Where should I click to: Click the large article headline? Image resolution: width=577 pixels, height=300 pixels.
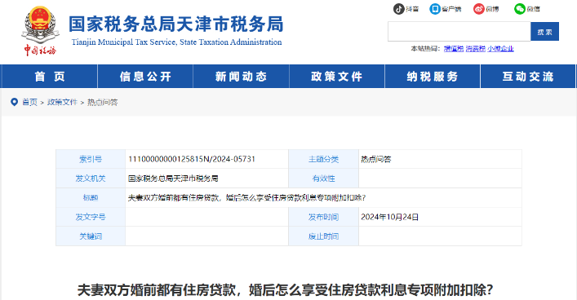click(x=285, y=290)
